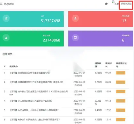Select the row 5 video about 哲学
Screen dimensions: 134x124
34,110
